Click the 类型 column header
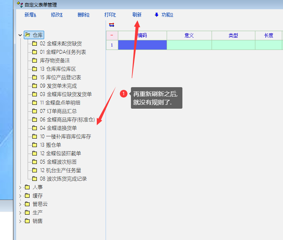 click(233, 35)
